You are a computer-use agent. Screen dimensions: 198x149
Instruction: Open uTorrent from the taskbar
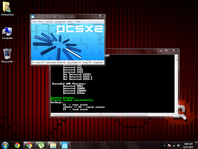click(41, 145)
